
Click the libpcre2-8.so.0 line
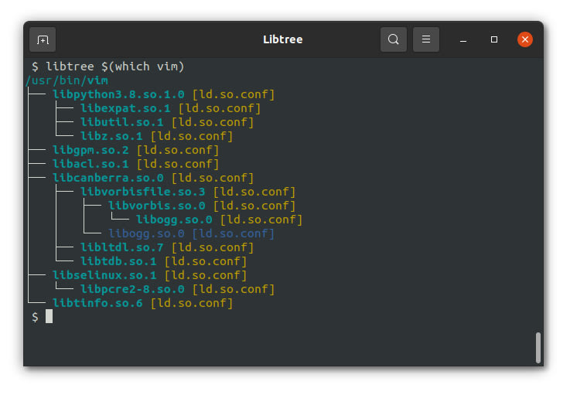tap(132, 289)
